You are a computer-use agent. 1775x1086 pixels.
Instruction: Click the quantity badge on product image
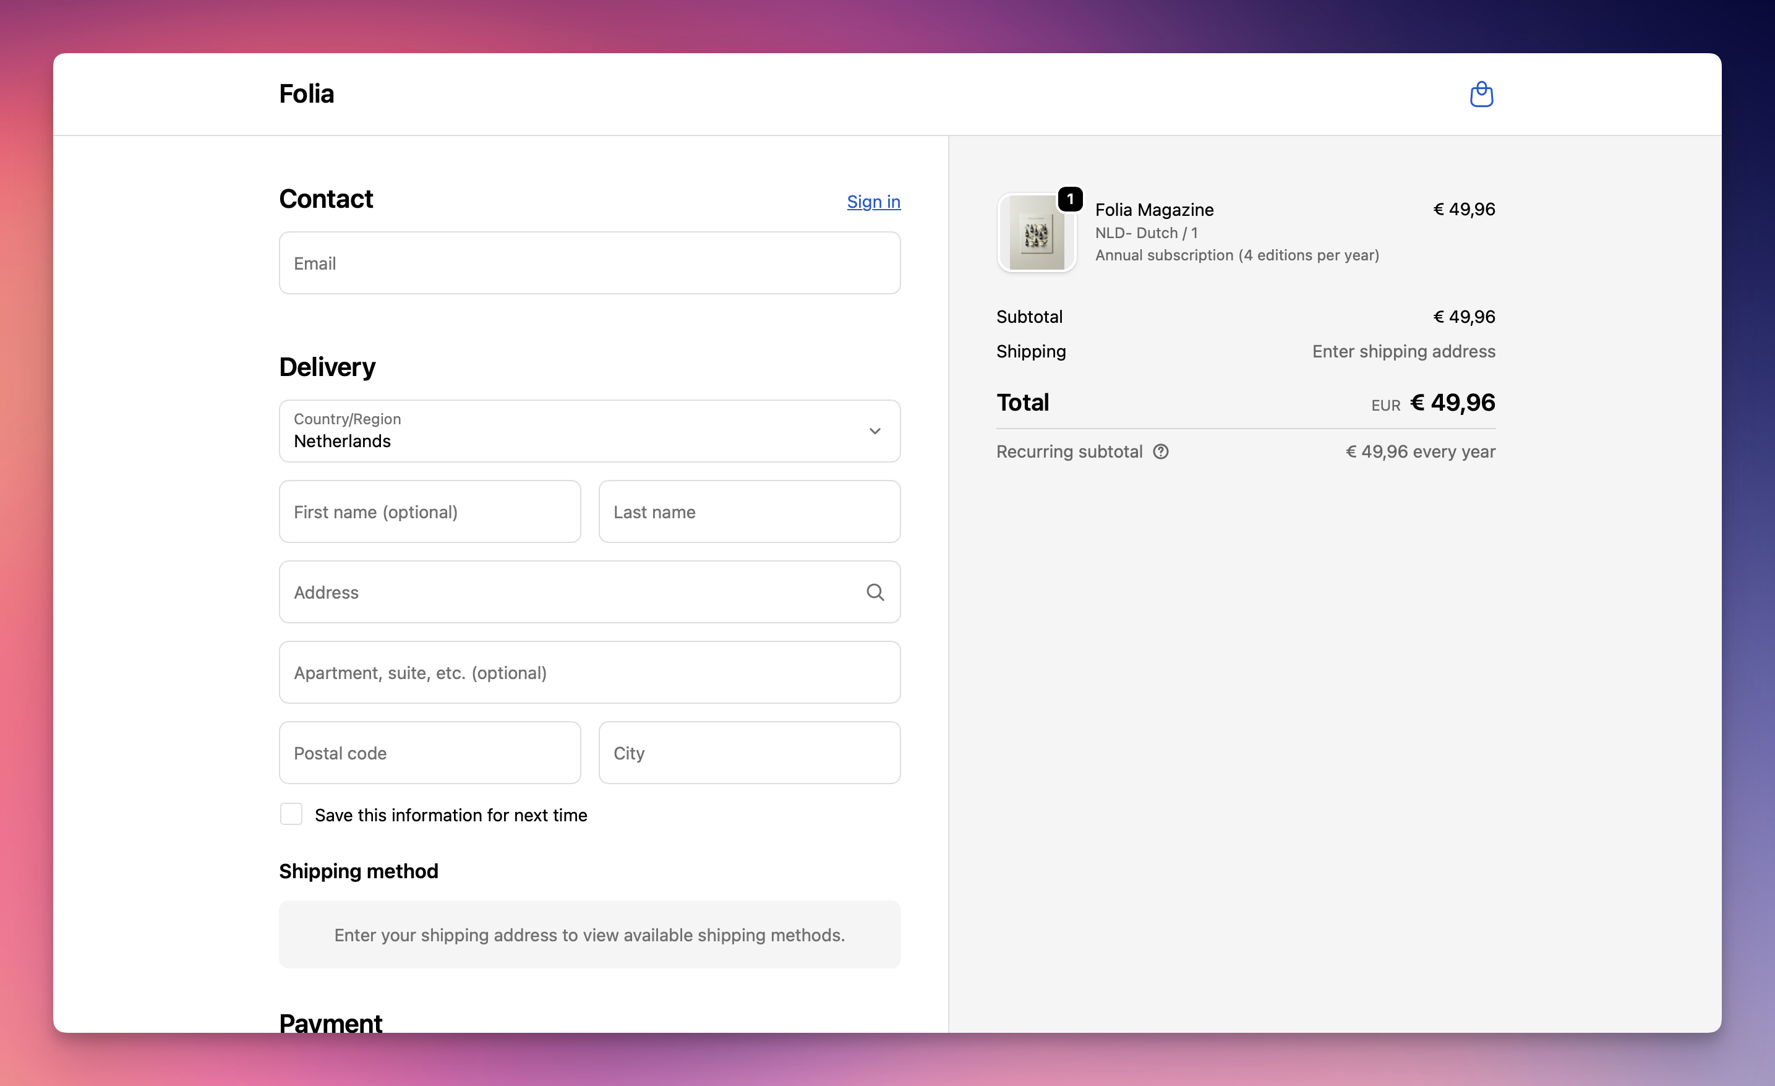[1070, 199]
